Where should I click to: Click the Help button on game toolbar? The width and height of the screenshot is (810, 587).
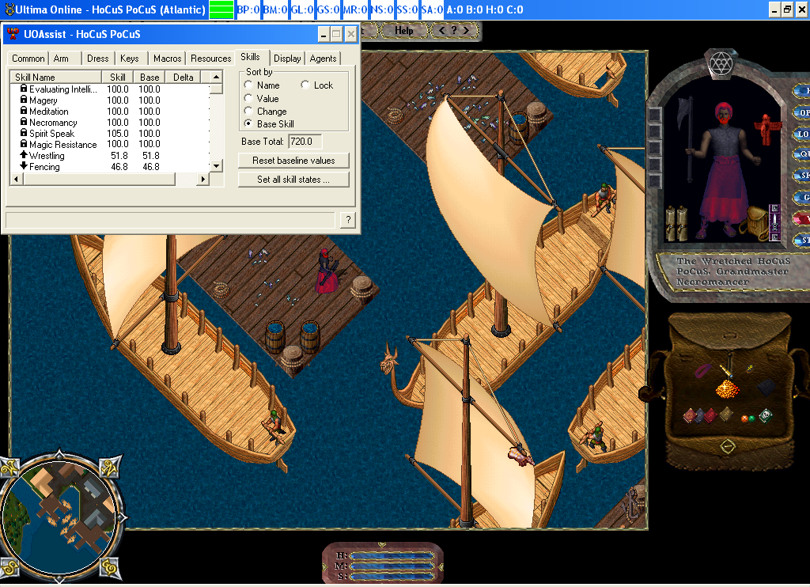[x=404, y=31]
